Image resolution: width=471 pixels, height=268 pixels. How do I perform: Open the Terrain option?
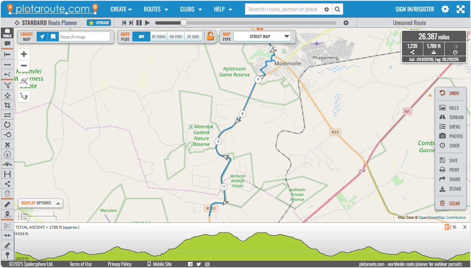451,117
